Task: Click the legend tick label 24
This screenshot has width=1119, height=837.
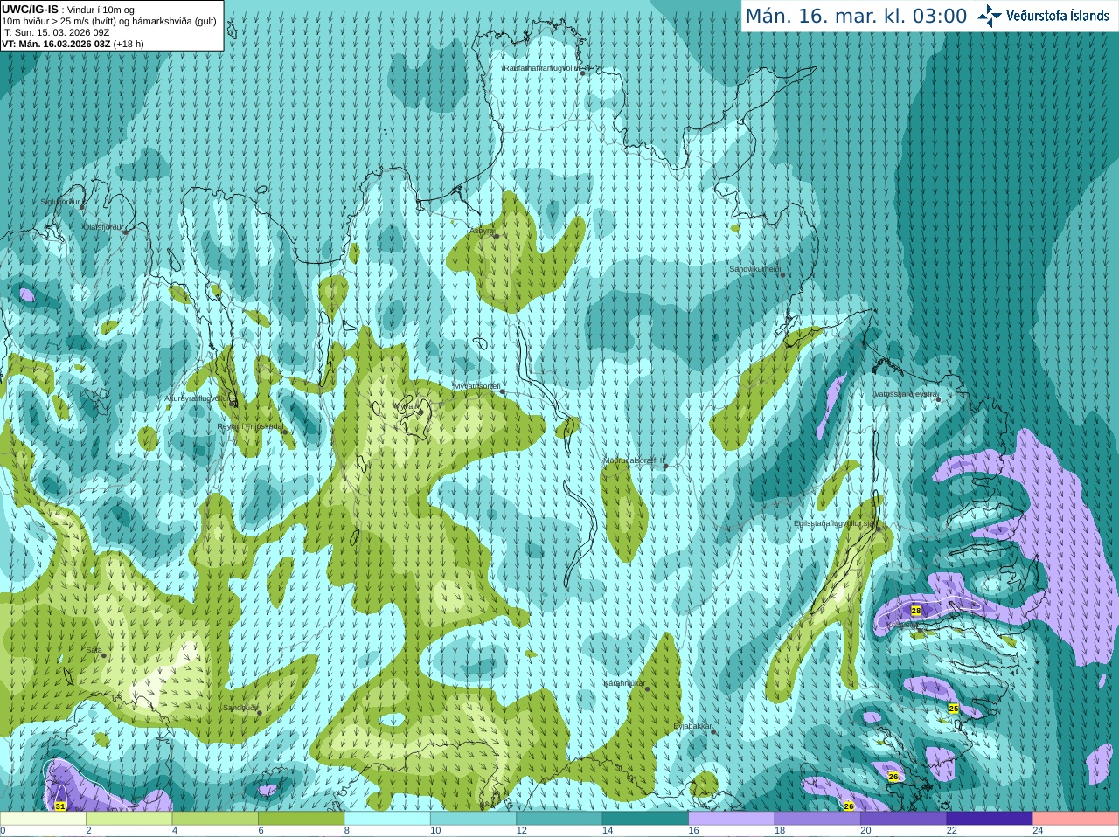Action: click(x=1038, y=831)
